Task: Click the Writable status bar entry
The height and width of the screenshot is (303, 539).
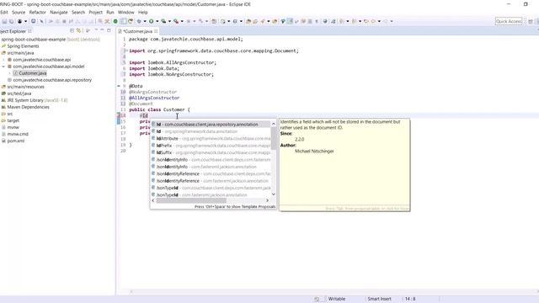Action: (337, 299)
